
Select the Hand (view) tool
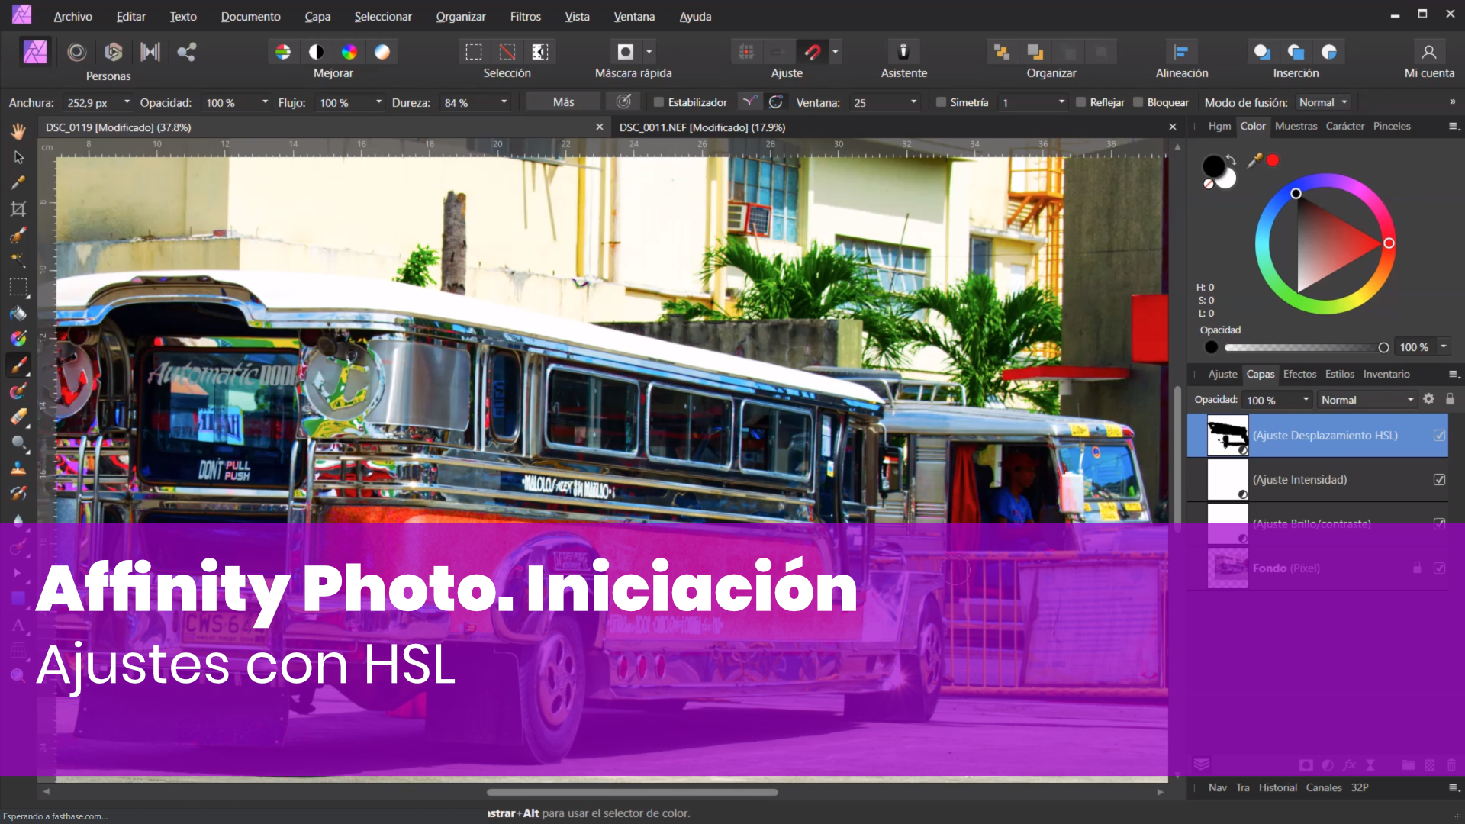(x=18, y=131)
